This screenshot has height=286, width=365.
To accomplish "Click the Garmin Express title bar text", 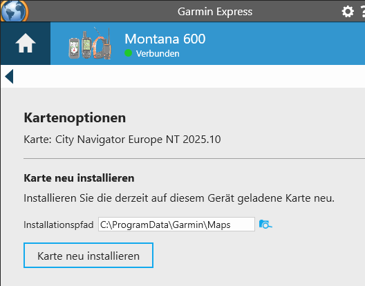I will tap(215, 12).
